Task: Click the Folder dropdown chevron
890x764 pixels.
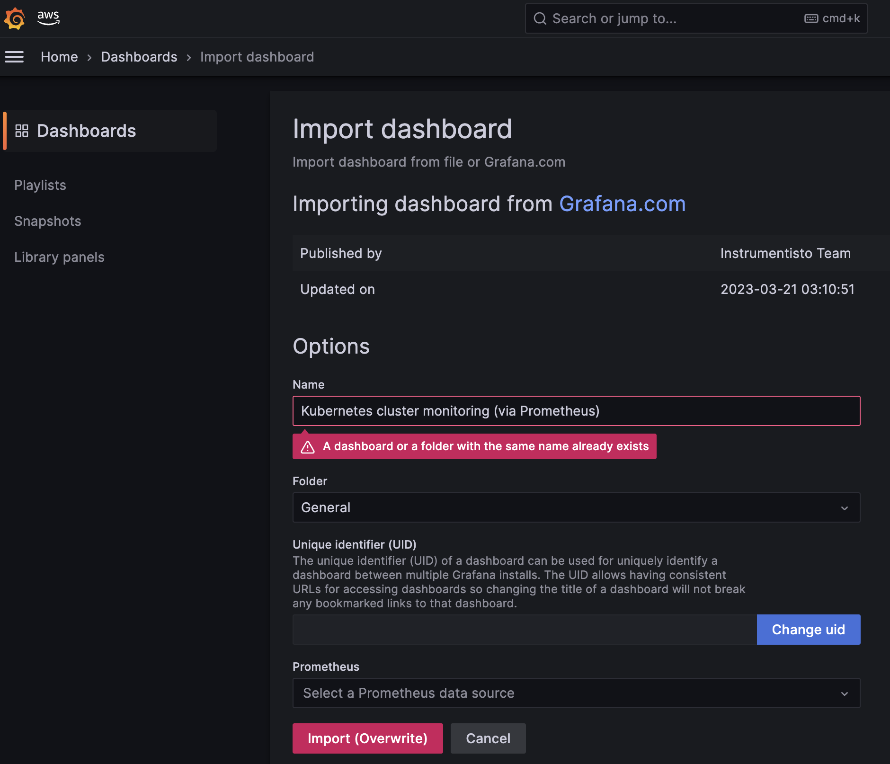Action: click(844, 508)
